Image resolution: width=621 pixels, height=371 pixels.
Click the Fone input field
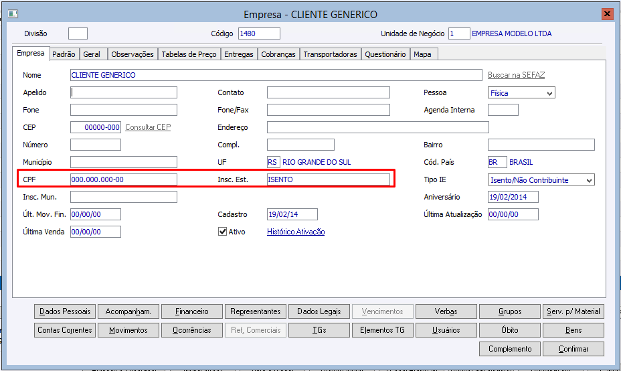pos(124,110)
